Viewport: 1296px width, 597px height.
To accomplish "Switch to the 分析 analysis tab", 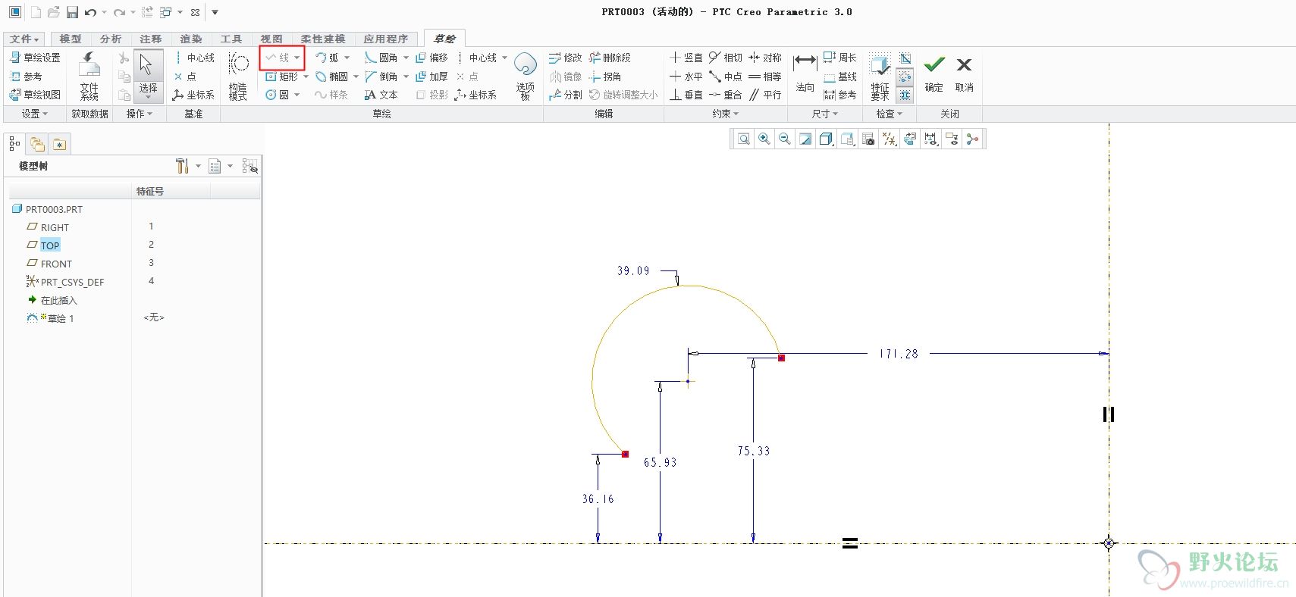I will click(111, 39).
